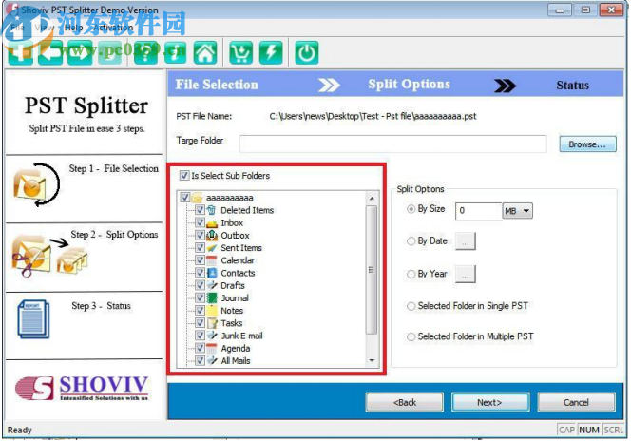Select the Deleted Items trash icon
This screenshot has width=631, height=441.
[x=212, y=210]
